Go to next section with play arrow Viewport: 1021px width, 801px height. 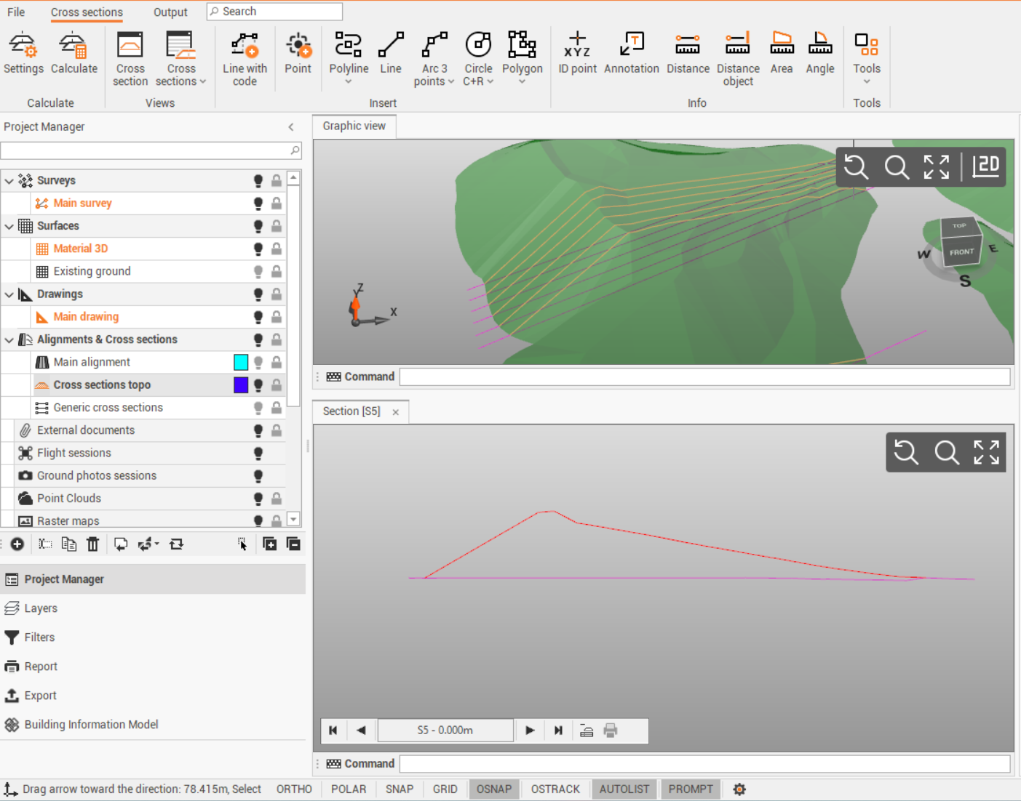[x=530, y=730]
